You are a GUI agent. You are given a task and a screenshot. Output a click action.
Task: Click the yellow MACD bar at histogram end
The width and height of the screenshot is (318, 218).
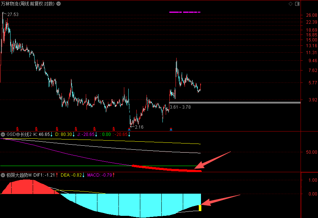click(200, 208)
